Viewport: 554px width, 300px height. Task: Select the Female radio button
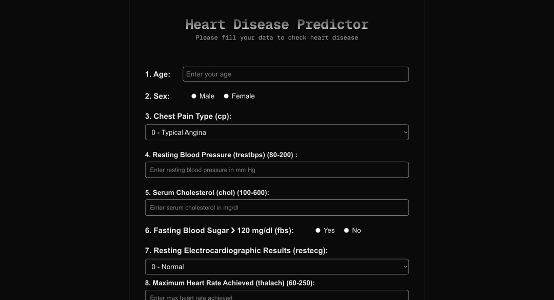click(226, 96)
